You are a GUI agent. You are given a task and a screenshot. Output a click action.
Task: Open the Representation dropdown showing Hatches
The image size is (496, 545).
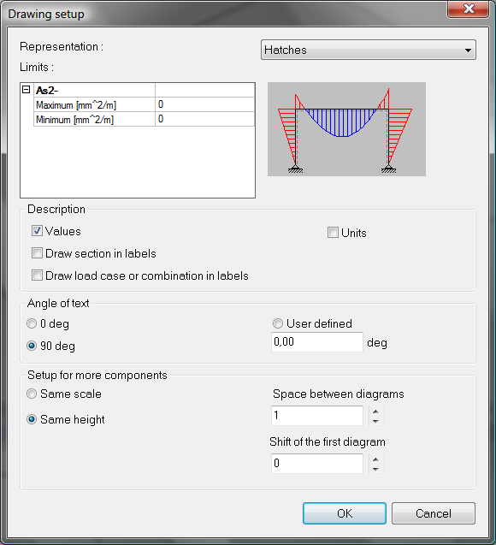[369, 50]
